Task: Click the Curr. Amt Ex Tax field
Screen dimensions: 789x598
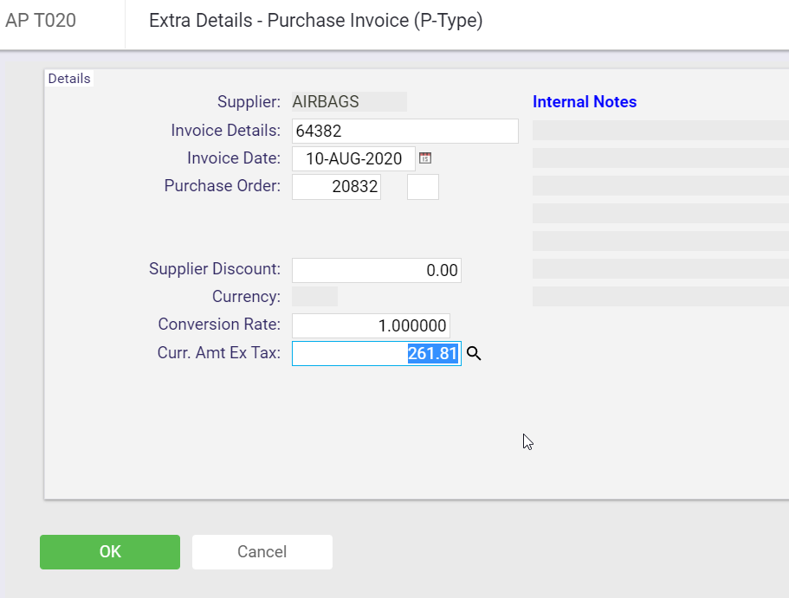Action: coord(377,354)
